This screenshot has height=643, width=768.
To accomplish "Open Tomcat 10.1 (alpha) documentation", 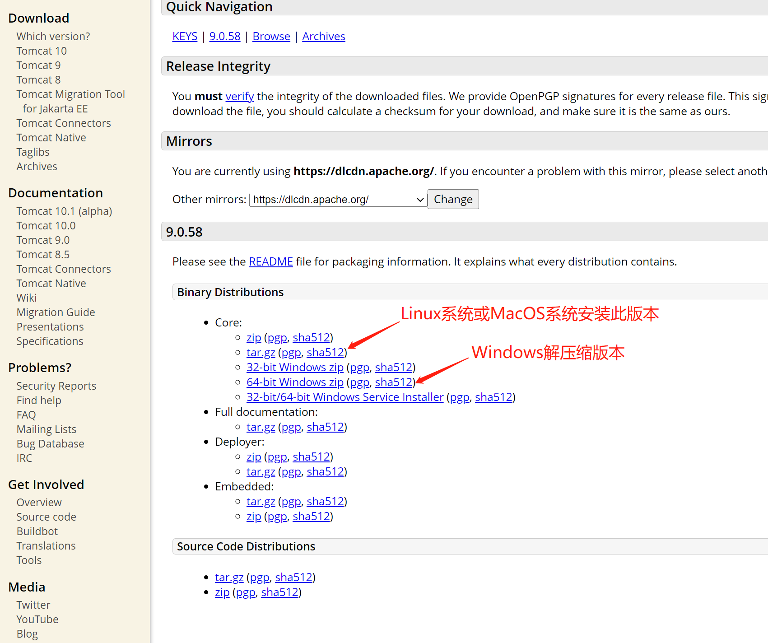I will click(x=64, y=211).
